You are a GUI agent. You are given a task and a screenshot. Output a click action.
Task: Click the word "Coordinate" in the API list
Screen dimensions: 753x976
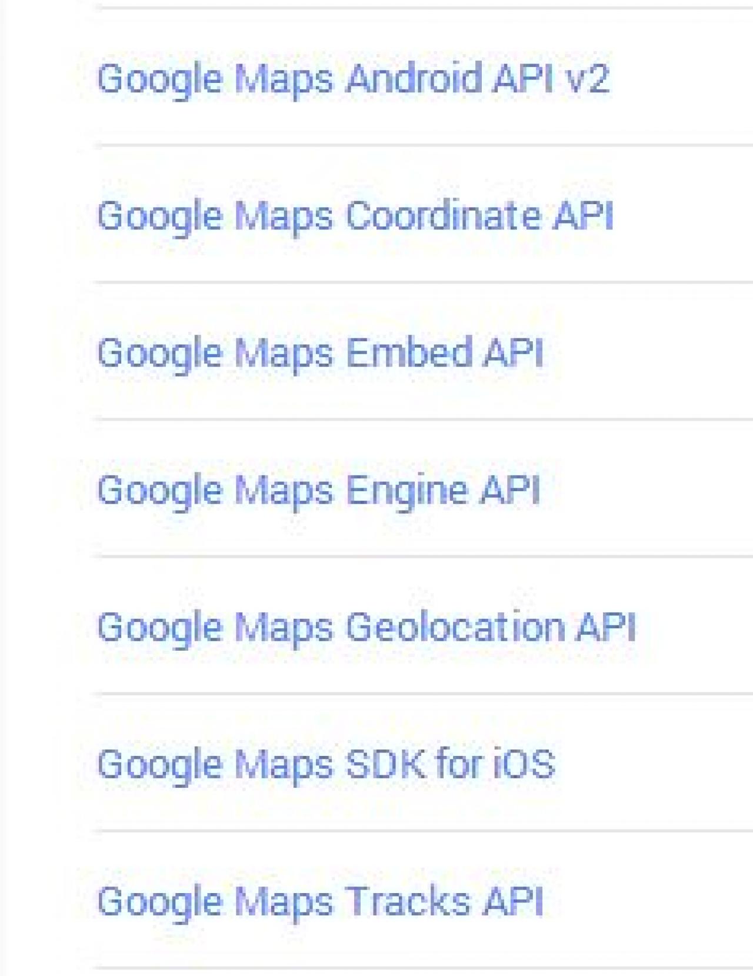pos(443,215)
